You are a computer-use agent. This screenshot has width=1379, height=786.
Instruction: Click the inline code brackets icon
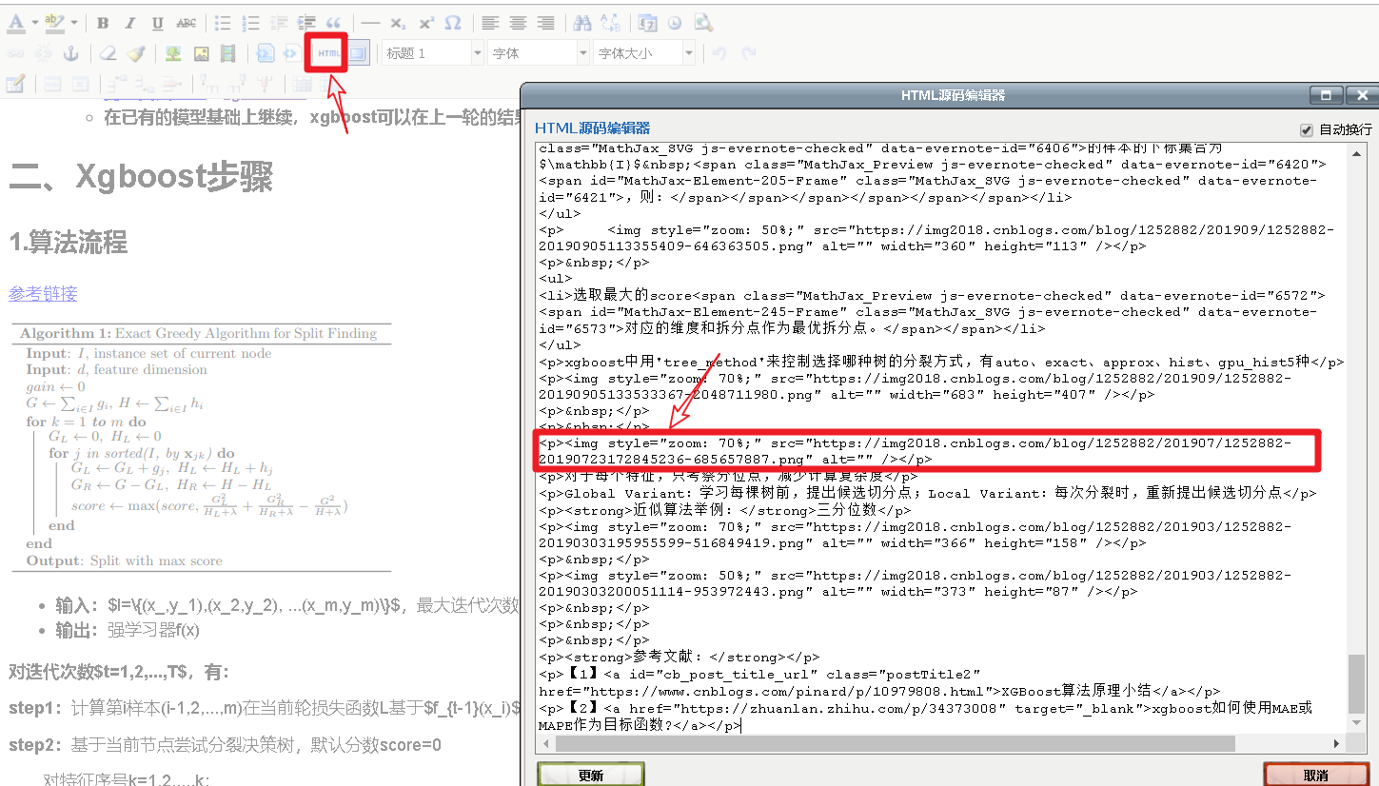click(290, 53)
